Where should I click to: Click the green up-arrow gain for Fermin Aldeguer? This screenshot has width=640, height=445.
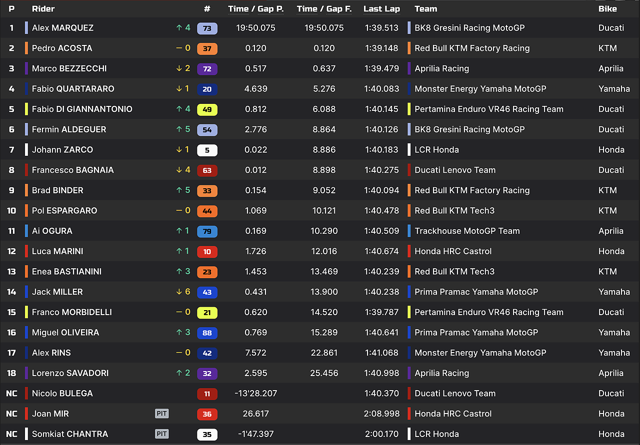point(183,129)
